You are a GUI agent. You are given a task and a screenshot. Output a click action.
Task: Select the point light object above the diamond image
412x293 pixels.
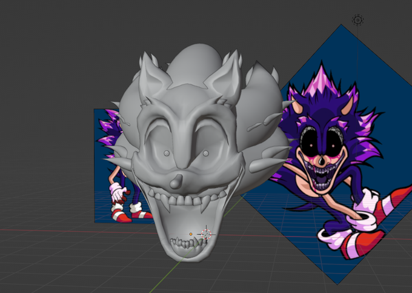coord(357,20)
